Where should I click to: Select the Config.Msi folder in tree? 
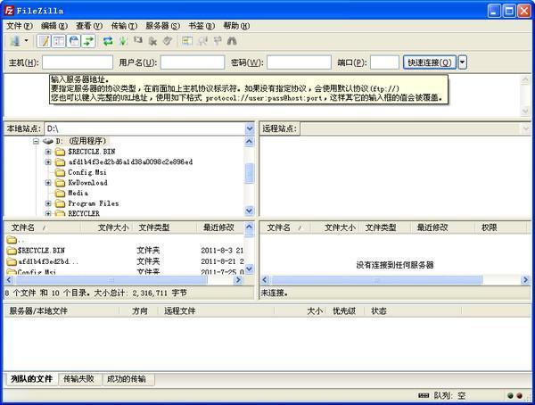coord(87,172)
